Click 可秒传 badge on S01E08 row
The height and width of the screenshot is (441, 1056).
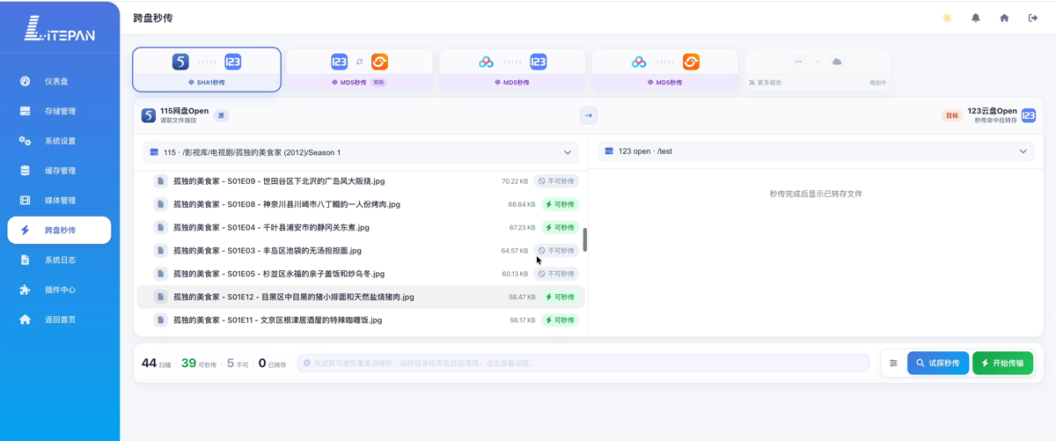[560, 204]
